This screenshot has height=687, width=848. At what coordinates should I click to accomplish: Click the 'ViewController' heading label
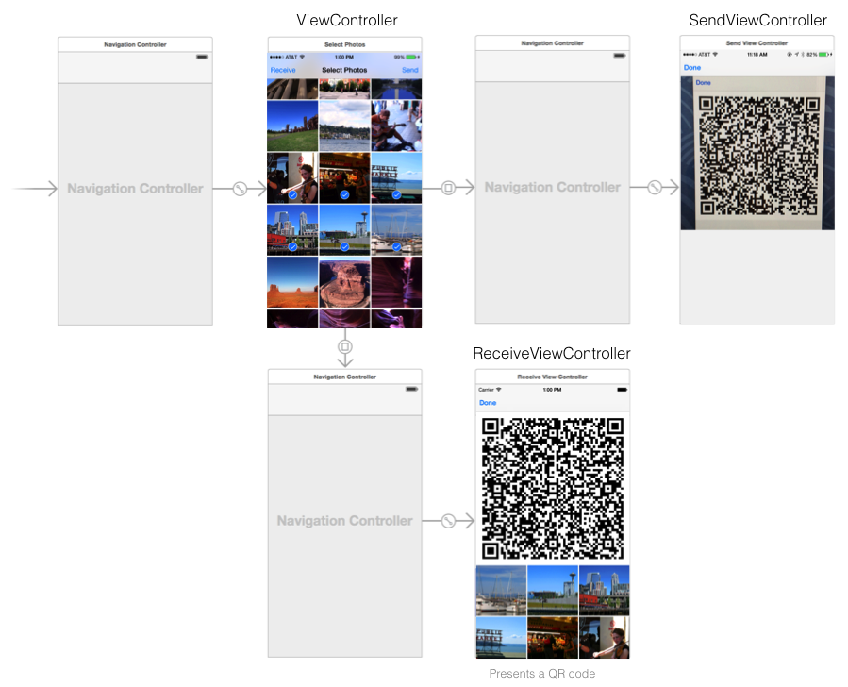[347, 21]
